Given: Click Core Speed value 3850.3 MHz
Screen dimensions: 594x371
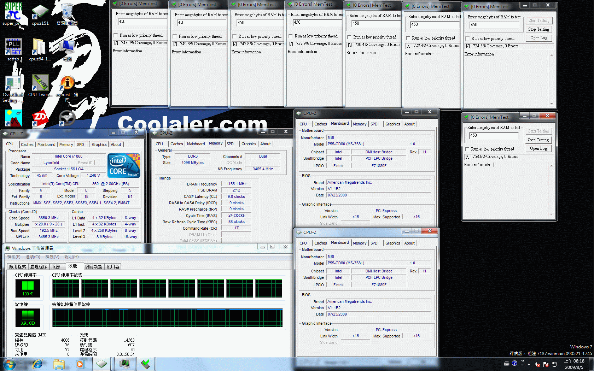Looking at the screenshot, I should [48, 218].
